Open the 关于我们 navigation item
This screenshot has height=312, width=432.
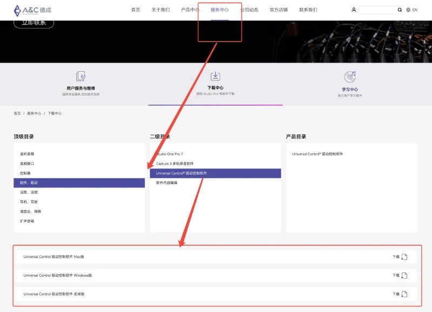coord(160,10)
